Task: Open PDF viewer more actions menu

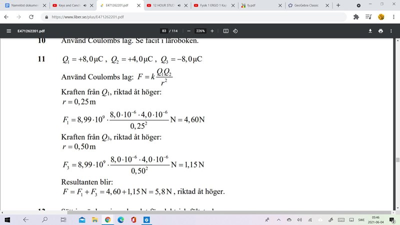Action: 392,30
